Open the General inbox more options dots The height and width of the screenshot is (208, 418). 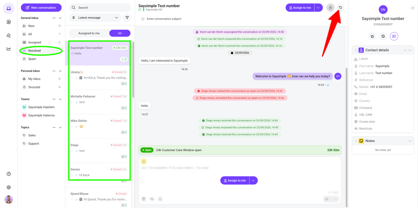(x=54, y=18)
